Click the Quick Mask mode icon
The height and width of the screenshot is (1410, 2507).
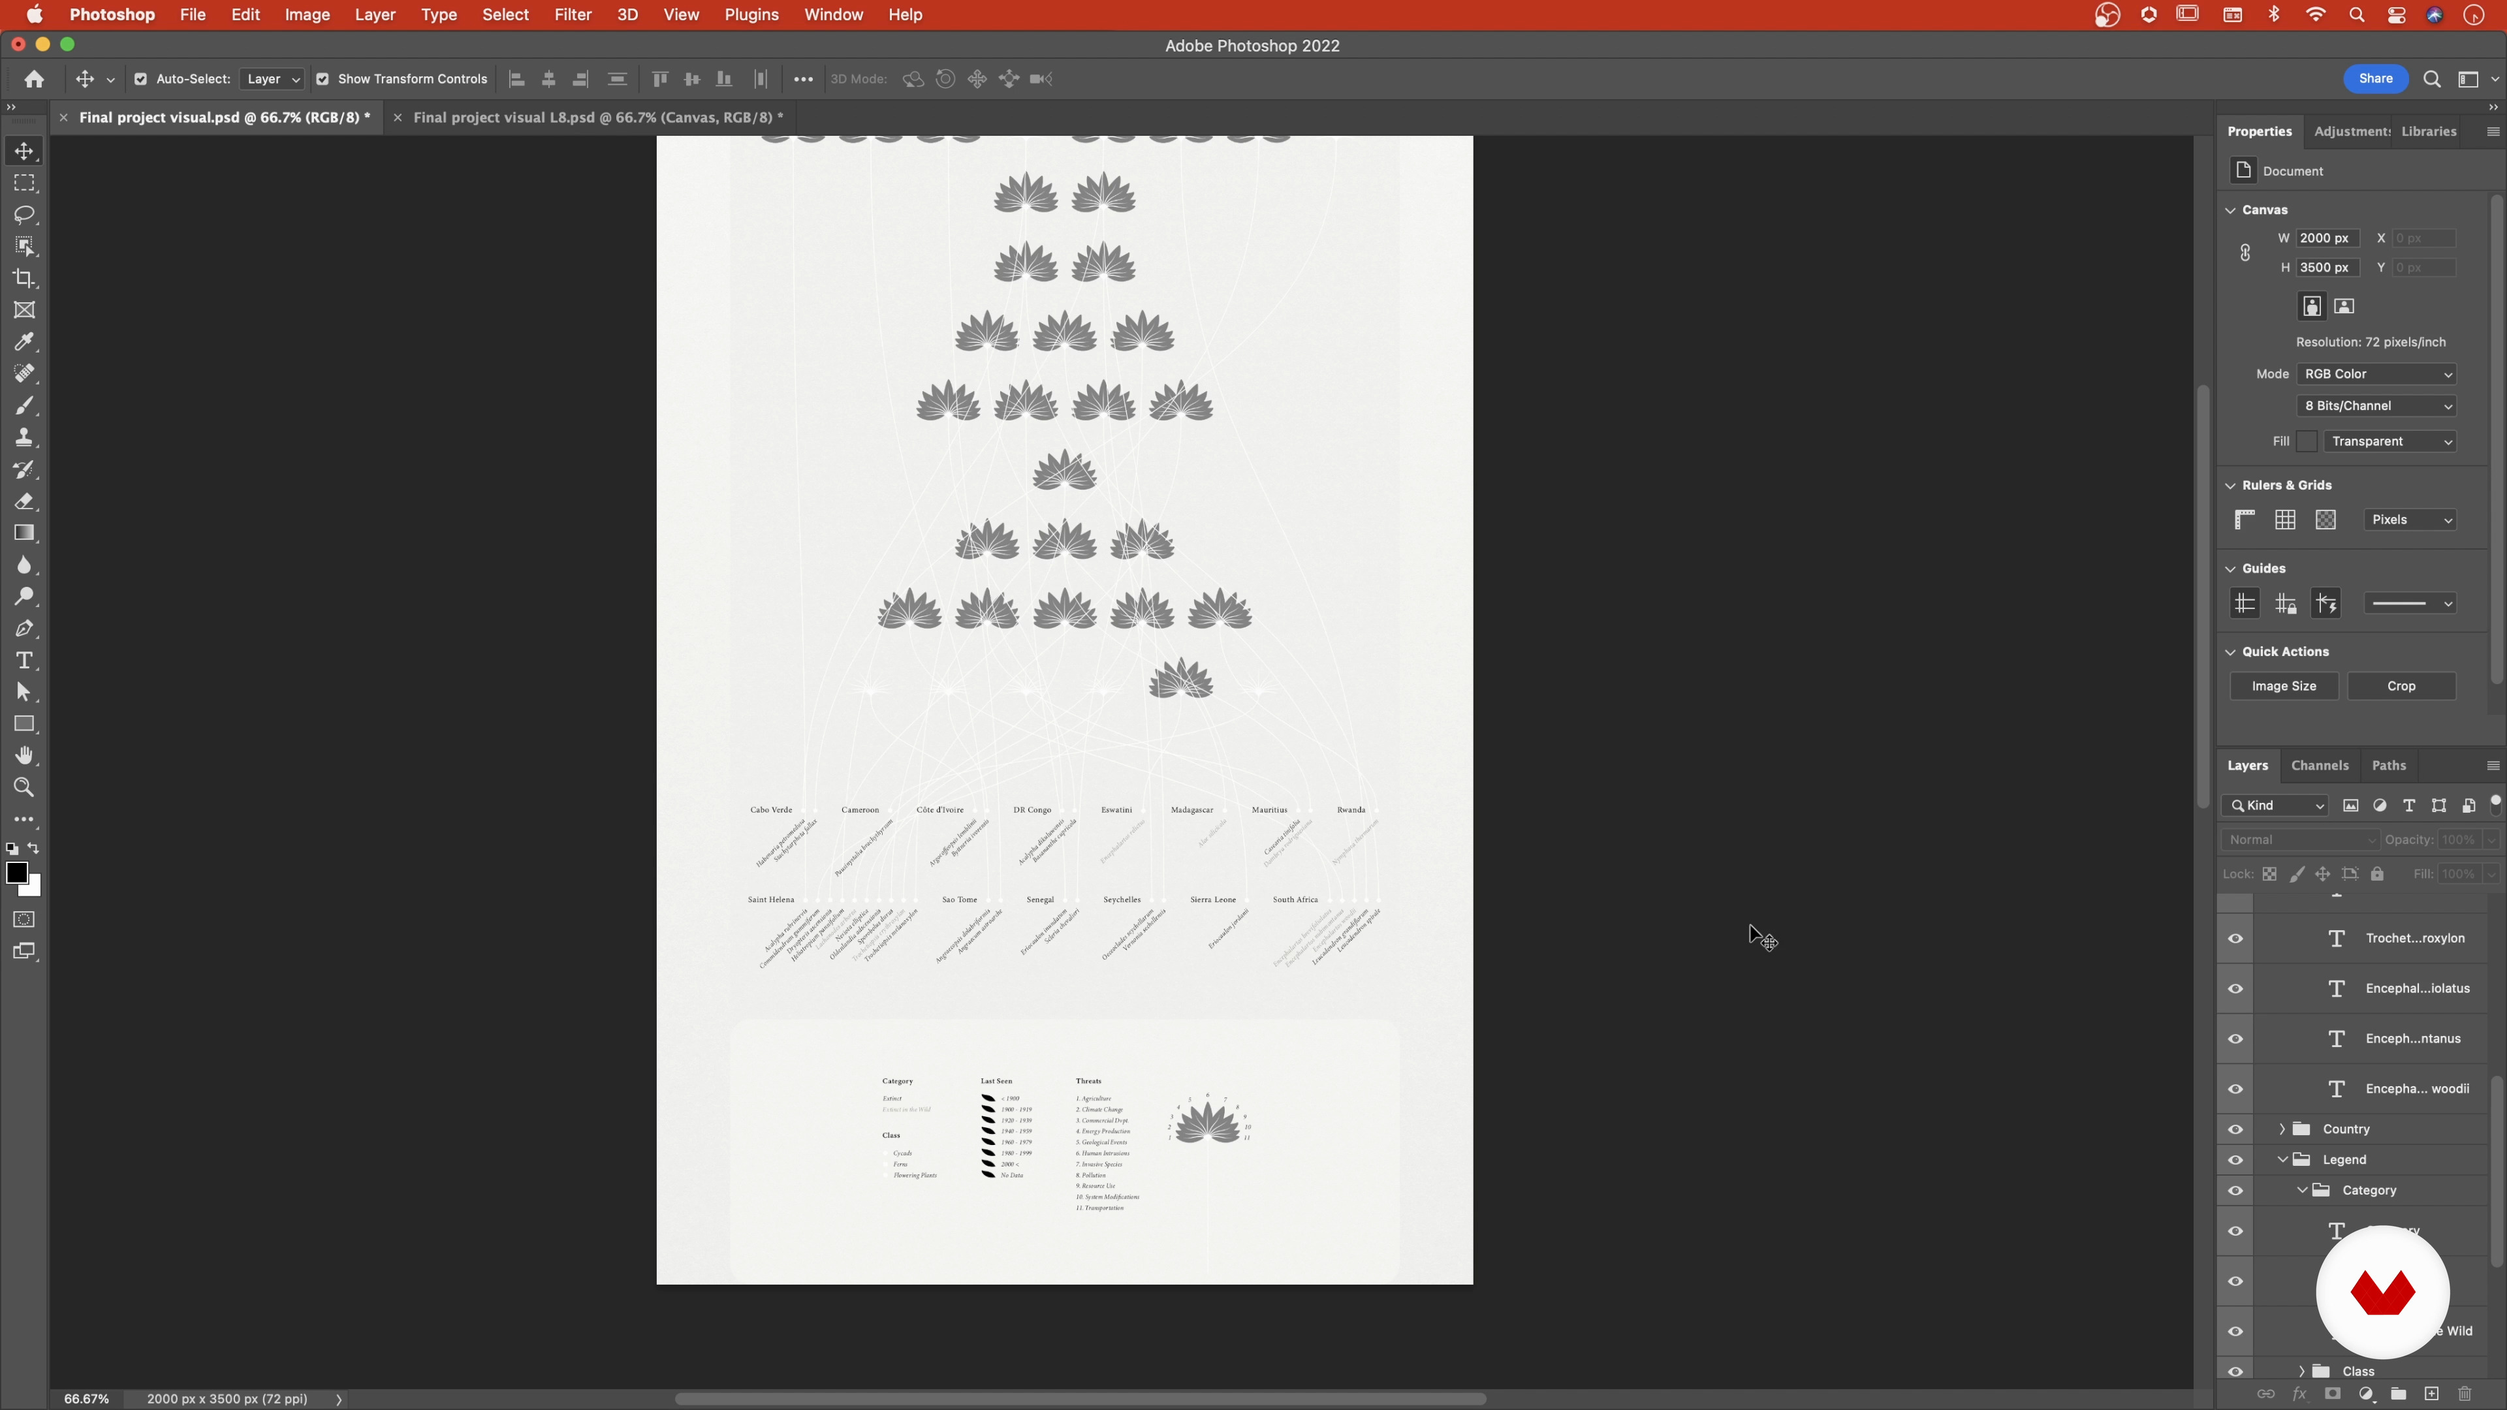(24, 920)
